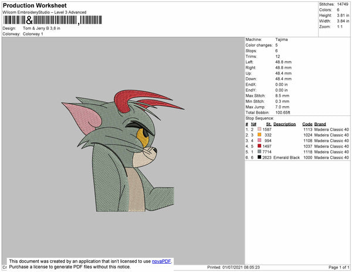Click the Total Bobbin value 100.65ft
The width and height of the screenshot is (352, 272).
point(283,113)
